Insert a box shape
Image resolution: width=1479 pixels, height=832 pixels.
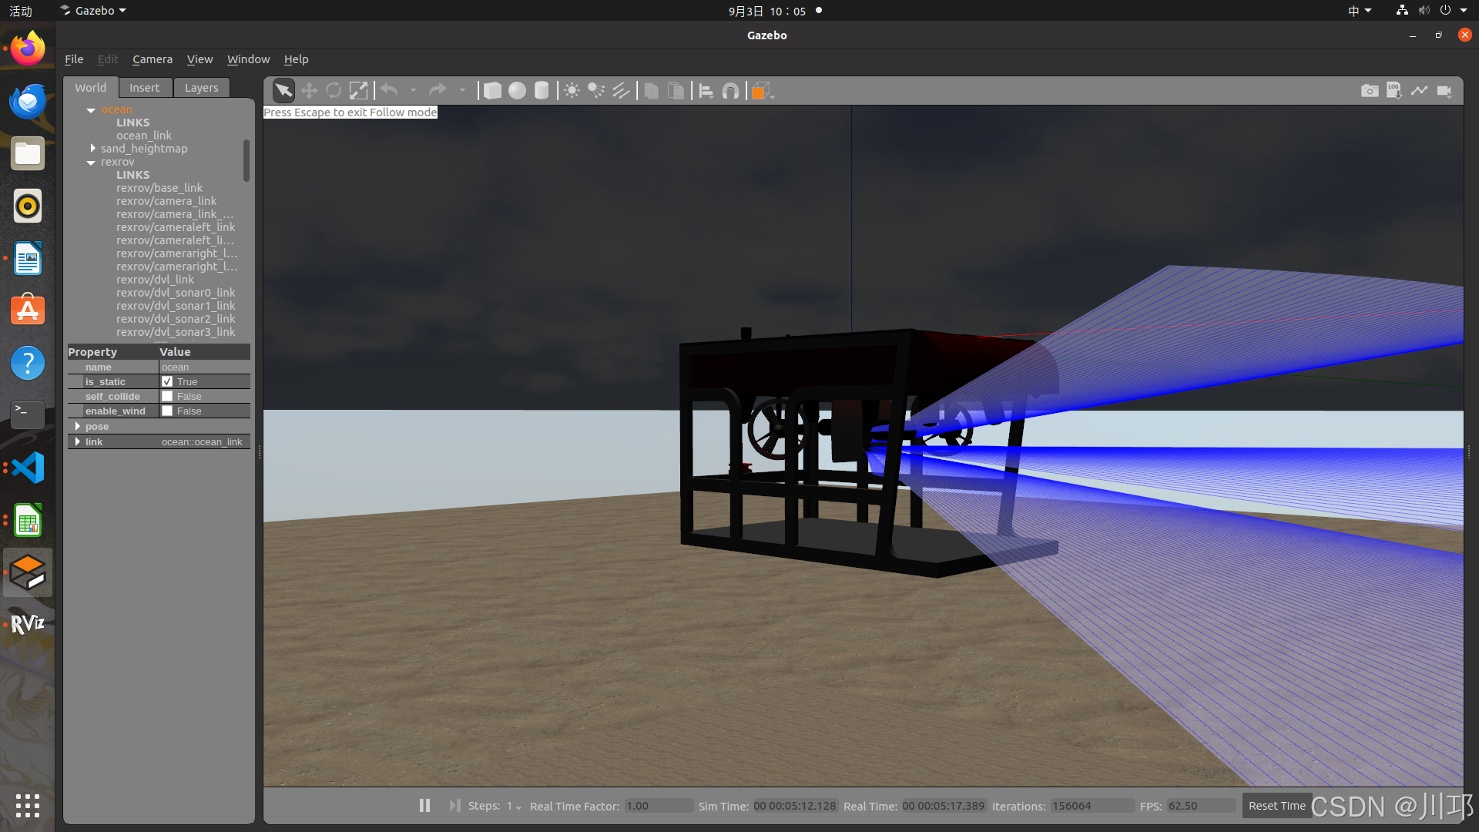pos(492,91)
